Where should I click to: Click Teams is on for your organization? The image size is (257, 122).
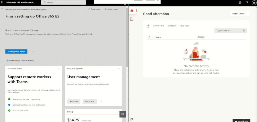[26, 99]
